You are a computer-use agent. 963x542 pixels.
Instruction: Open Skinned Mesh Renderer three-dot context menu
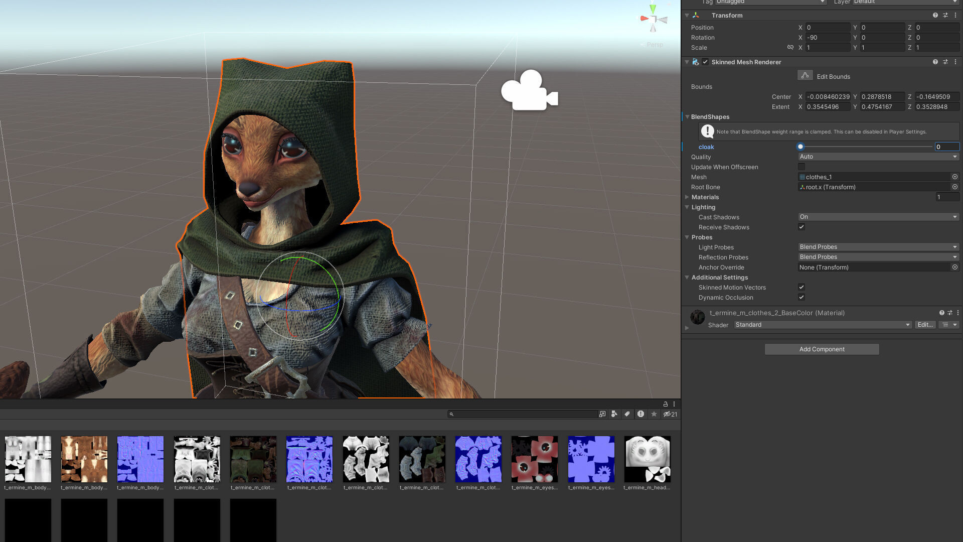click(x=955, y=62)
